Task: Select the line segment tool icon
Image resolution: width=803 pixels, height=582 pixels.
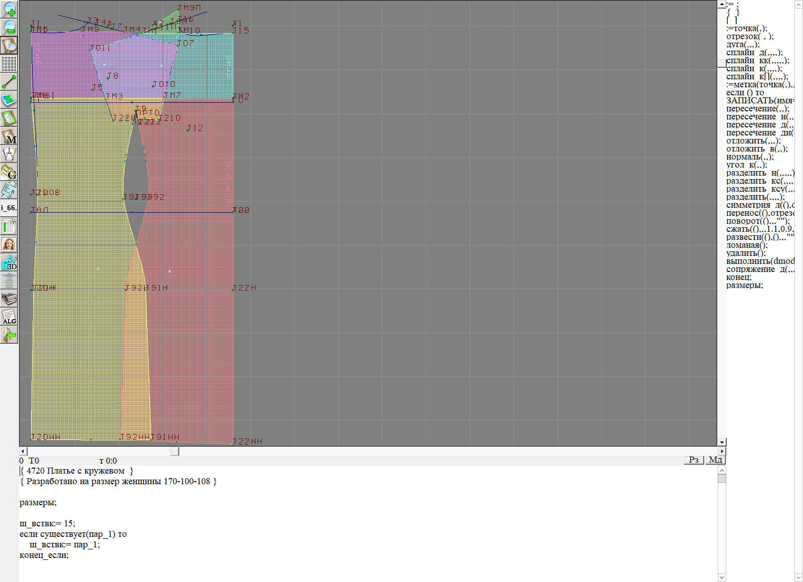Action: (9, 82)
